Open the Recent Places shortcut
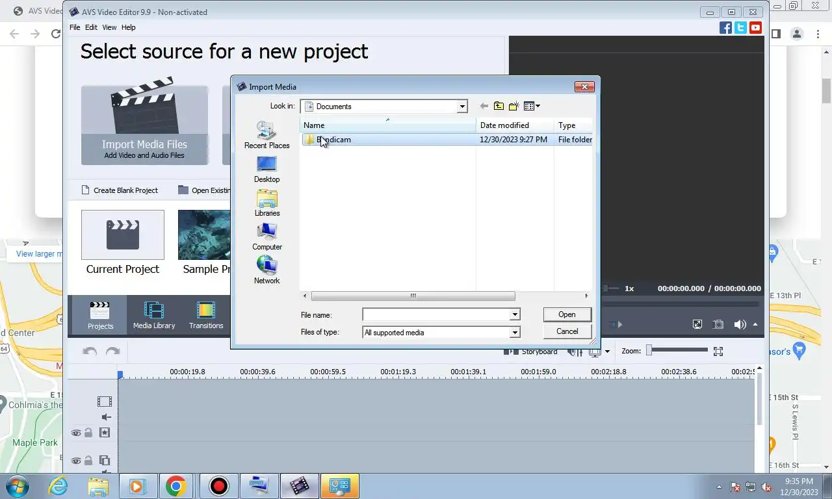Image resolution: width=832 pixels, height=499 pixels. pos(266,135)
